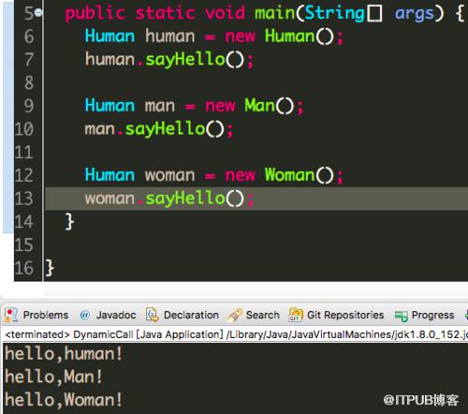468x414 pixels.
Task: Click console output 'hello,Woman!'
Action: click(x=64, y=400)
